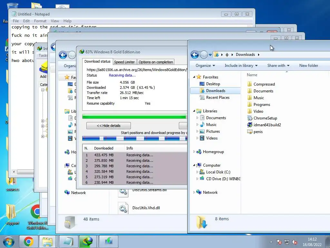Select the penis file in Downloads
Screen dimensions: 330x248
click(255, 132)
